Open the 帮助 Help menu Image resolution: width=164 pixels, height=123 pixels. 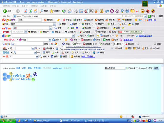pos(53,6)
